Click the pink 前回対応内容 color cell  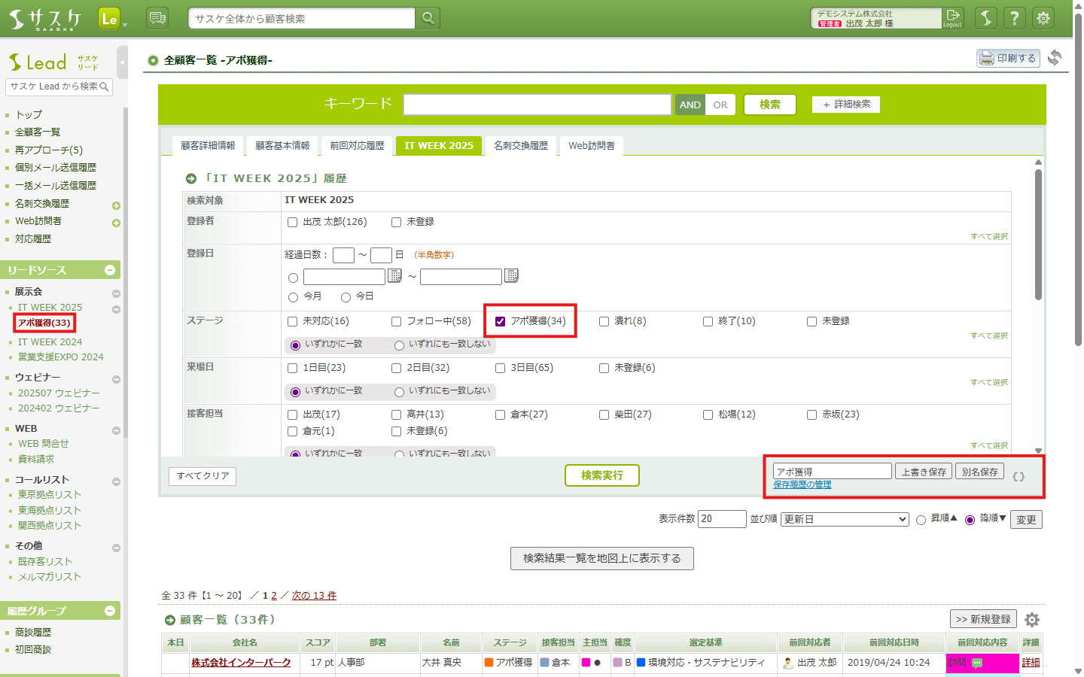982,663
